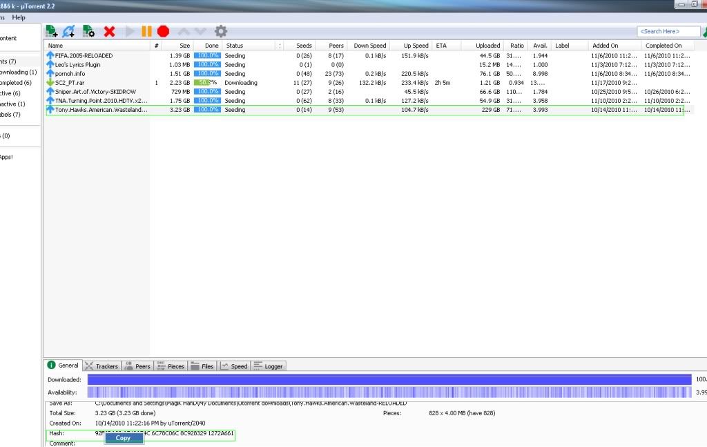Open the Help menu
Viewport: 707px width, 447px height.
point(19,17)
